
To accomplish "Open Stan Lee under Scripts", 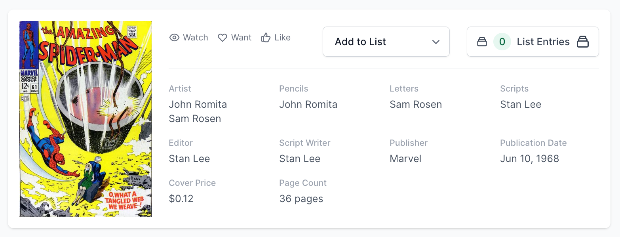I will (521, 105).
